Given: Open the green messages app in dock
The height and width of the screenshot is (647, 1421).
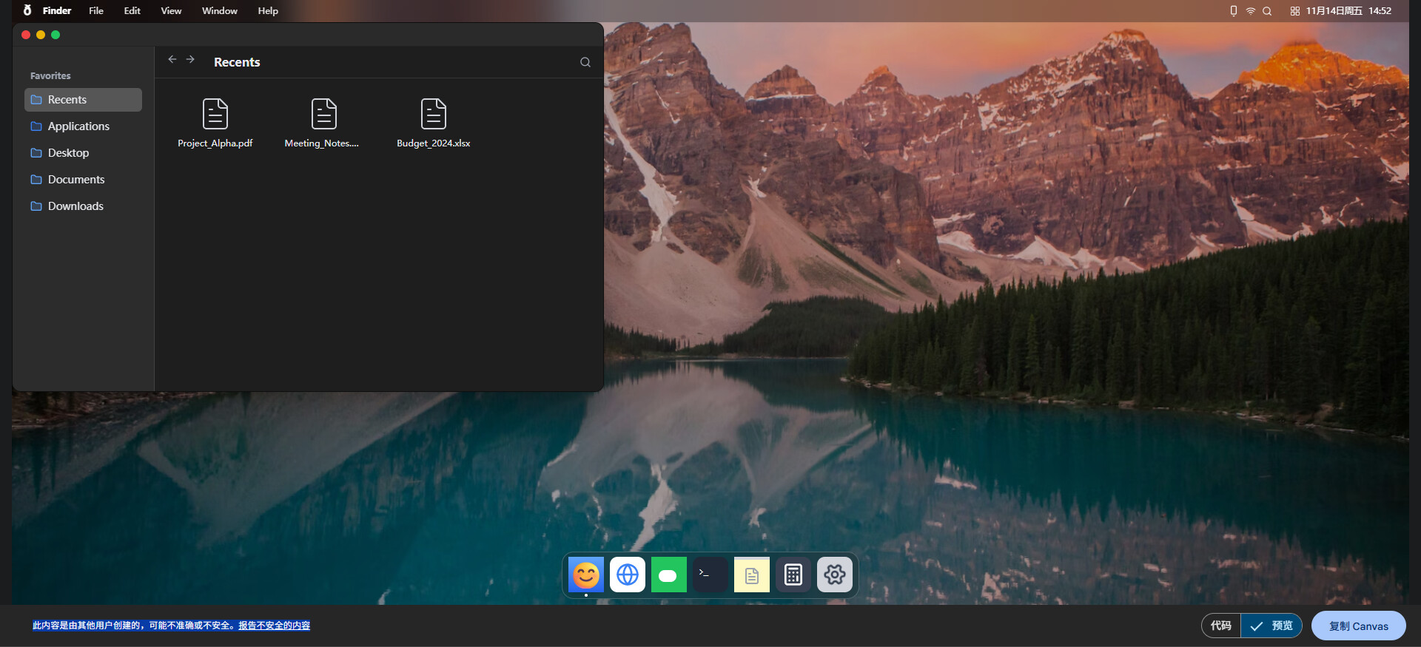Looking at the screenshot, I should click(669, 575).
